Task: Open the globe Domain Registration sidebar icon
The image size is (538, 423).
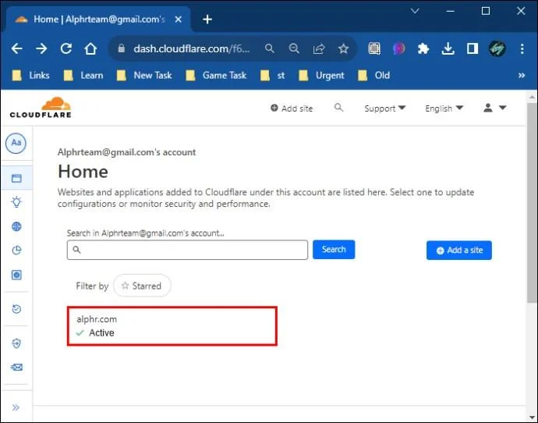Action: (16, 226)
